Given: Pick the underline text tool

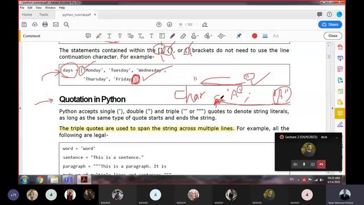Looking at the screenshot, I should 109,36.
